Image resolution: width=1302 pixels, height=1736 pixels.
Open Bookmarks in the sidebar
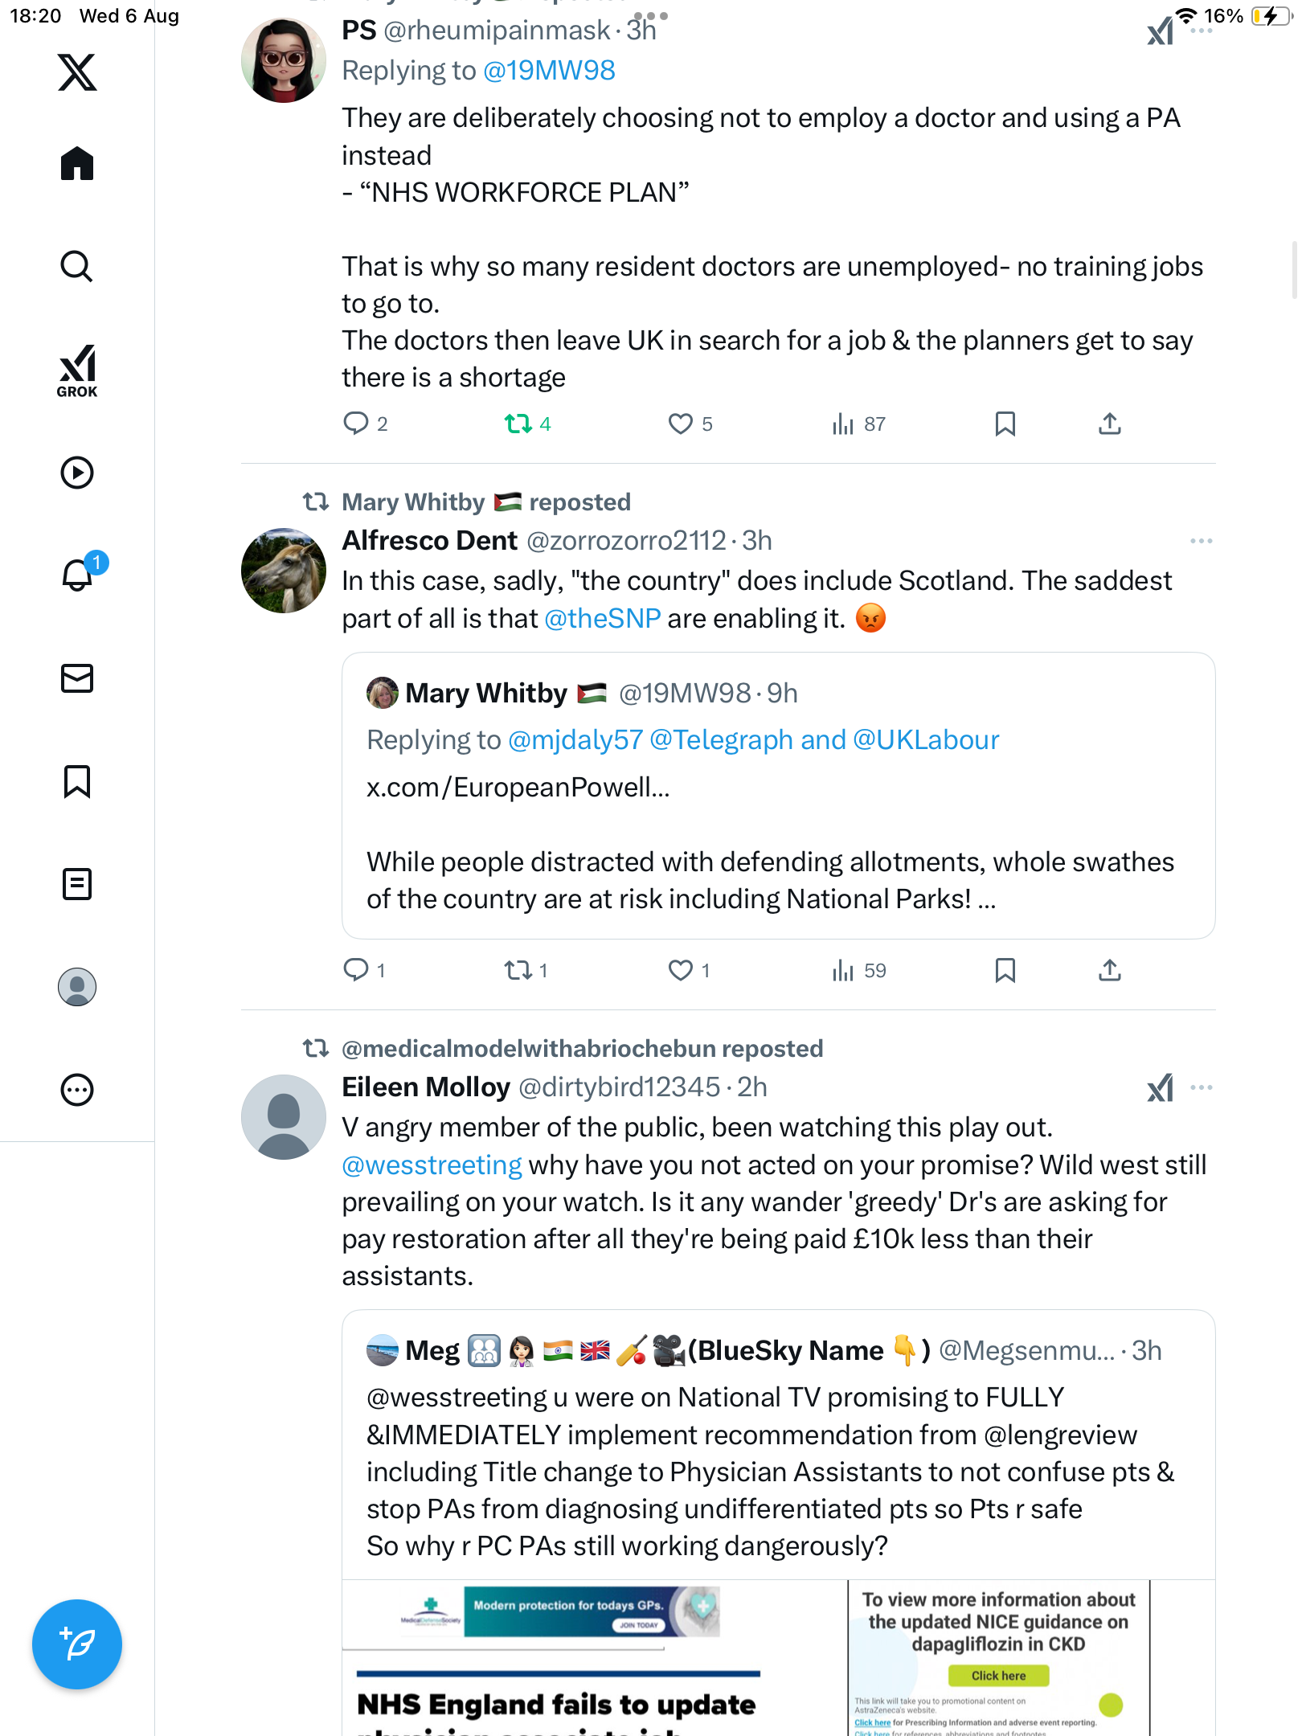click(77, 781)
